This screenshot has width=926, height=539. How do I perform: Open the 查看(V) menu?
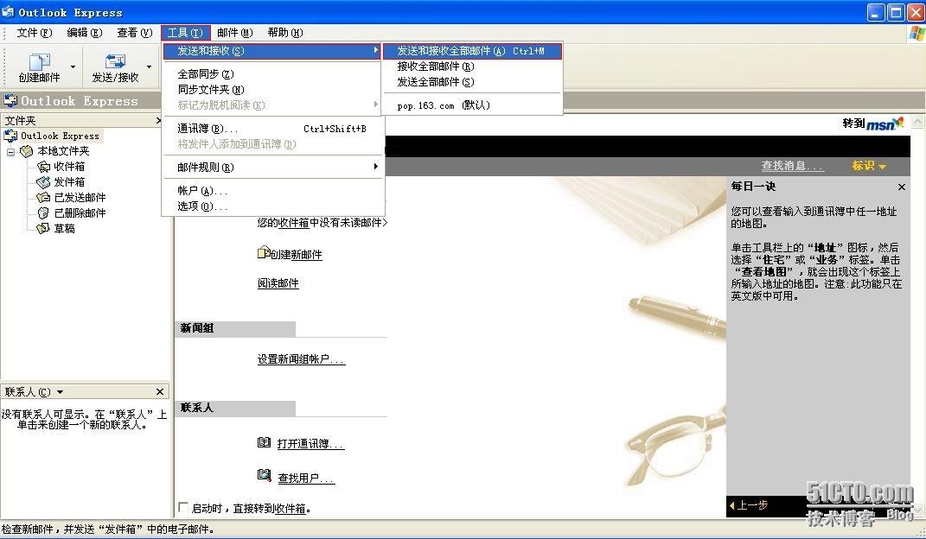tap(135, 33)
